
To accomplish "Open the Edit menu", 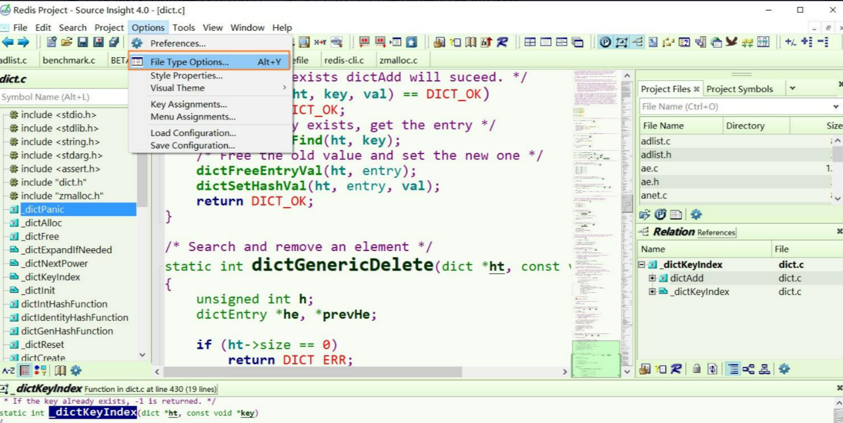I will click(43, 27).
